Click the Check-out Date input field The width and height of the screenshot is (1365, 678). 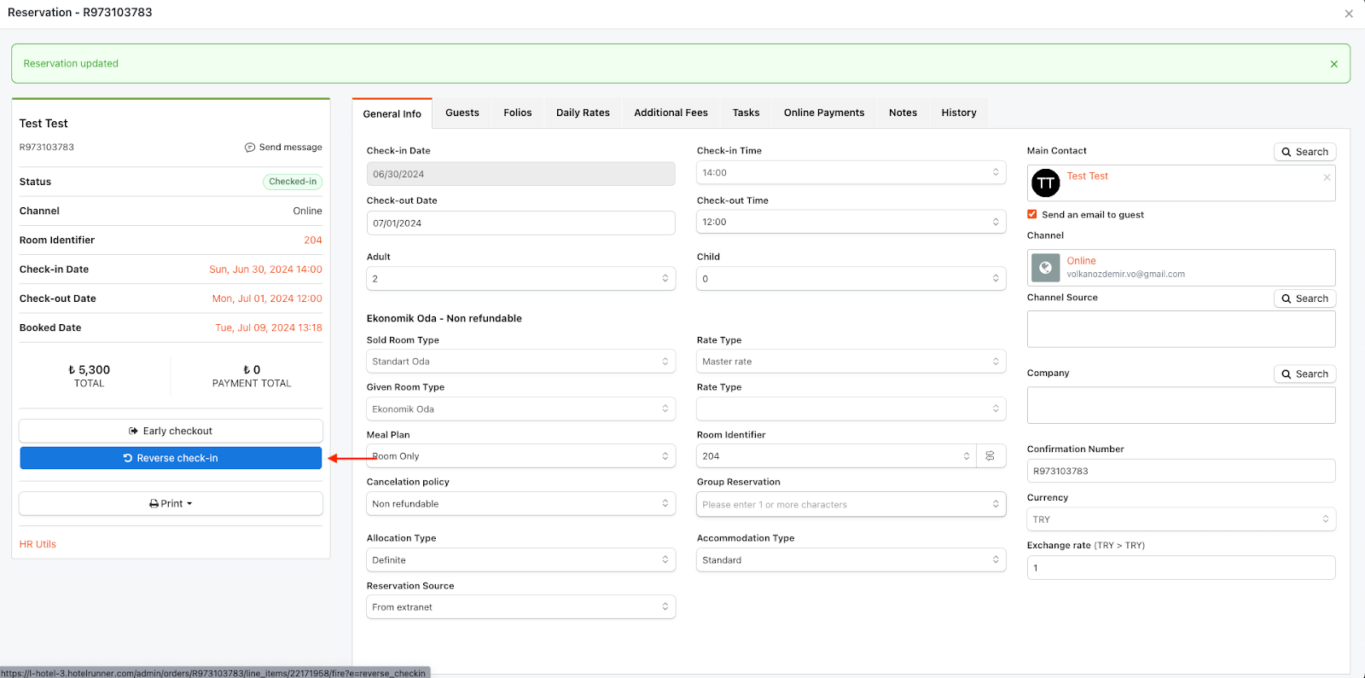click(x=520, y=223)
